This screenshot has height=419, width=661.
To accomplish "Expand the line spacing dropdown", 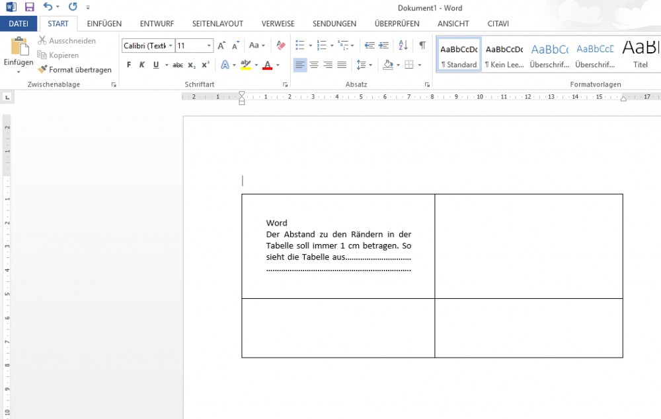I will click(x=370, y=65).
